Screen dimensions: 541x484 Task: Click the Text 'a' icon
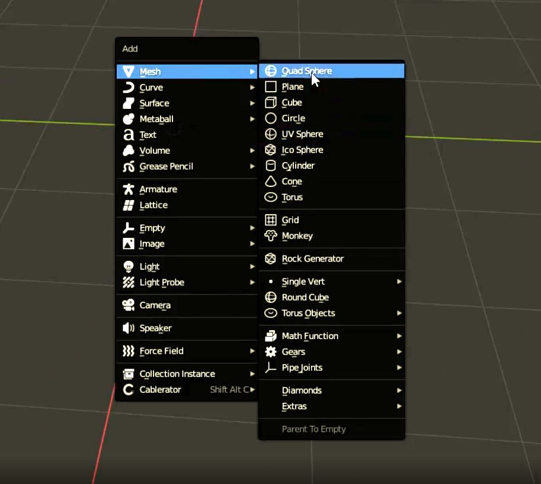point(129,135)
